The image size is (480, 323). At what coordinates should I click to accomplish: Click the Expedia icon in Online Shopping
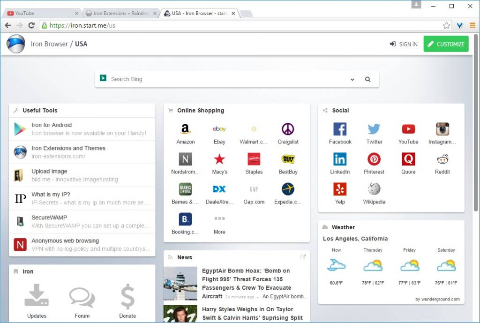(288, 189)
